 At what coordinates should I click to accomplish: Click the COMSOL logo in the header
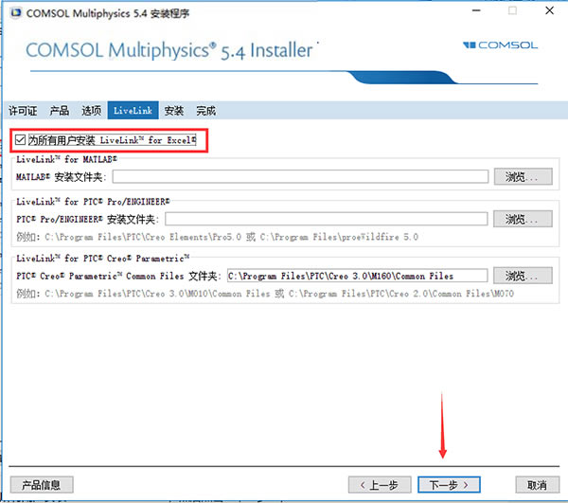tap(500, 45)
